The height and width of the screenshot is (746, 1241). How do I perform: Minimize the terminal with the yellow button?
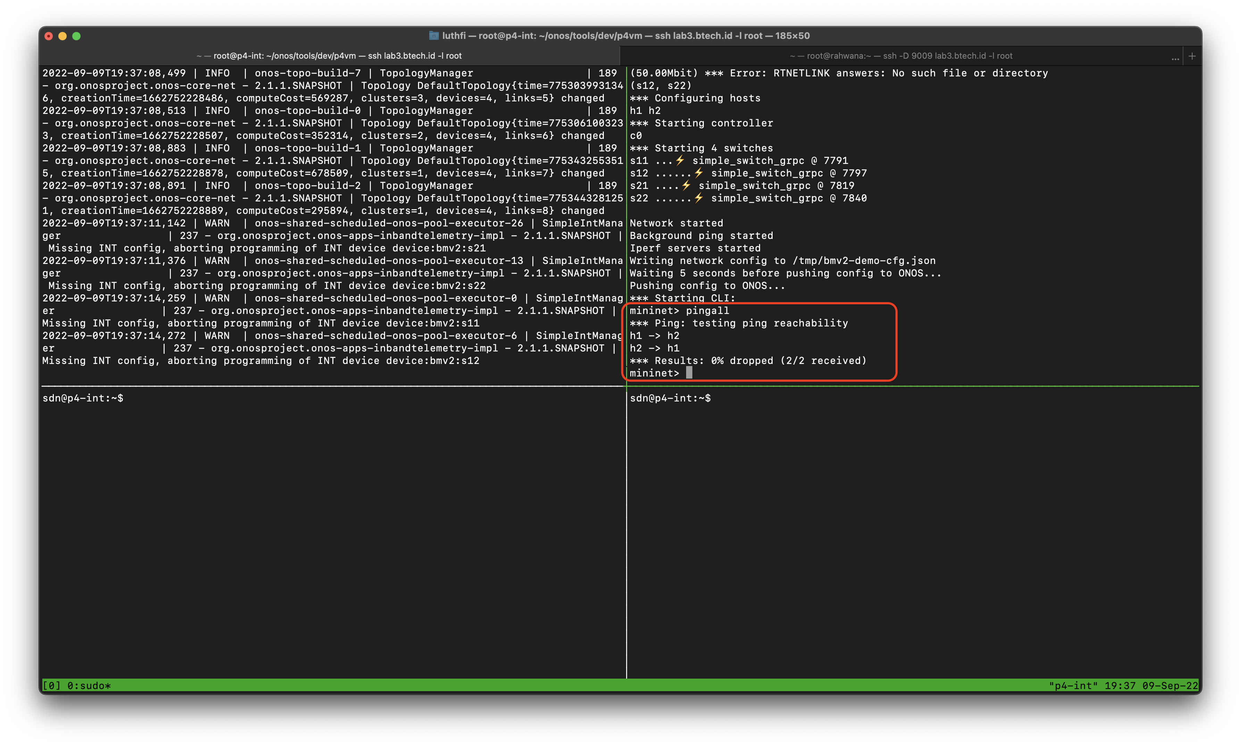(63, 36)
